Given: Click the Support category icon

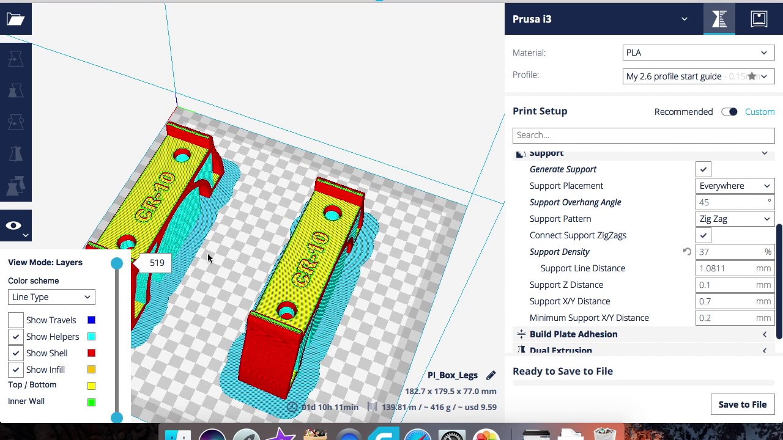Looking at the screenshot, I should (521, 153).
